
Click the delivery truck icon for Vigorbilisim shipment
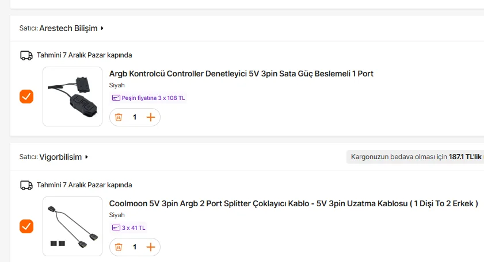[x=26, y=186]
